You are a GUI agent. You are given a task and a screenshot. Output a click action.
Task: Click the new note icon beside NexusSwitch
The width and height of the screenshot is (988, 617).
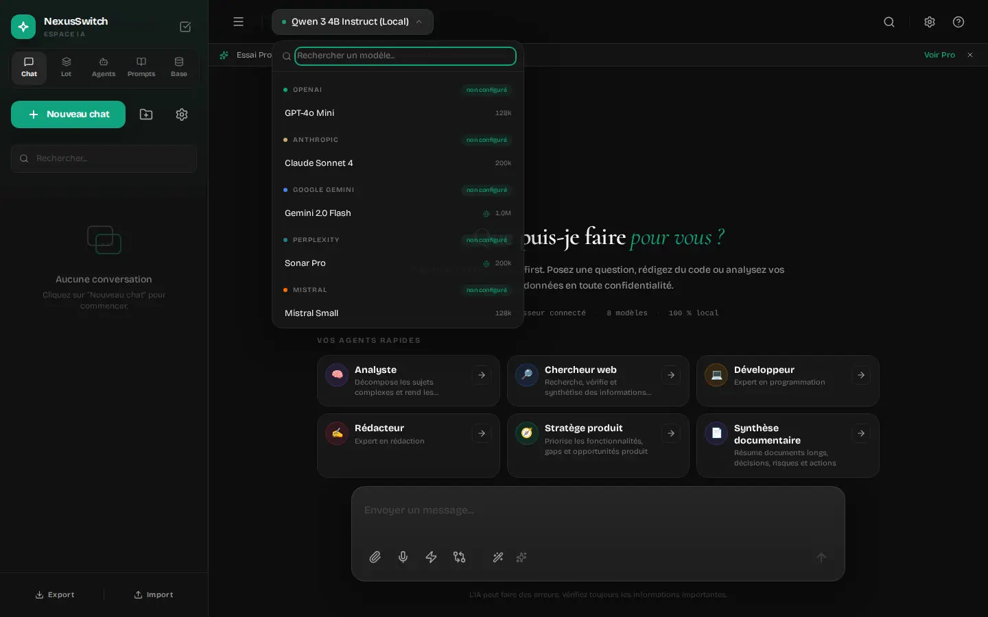pos(185,27)
